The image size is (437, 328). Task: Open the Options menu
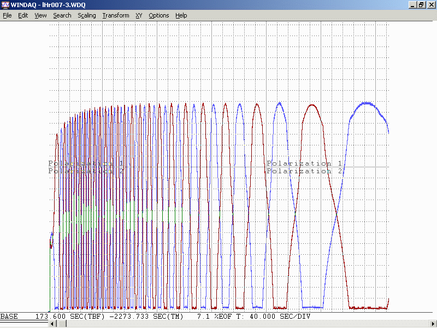(158, 15)
